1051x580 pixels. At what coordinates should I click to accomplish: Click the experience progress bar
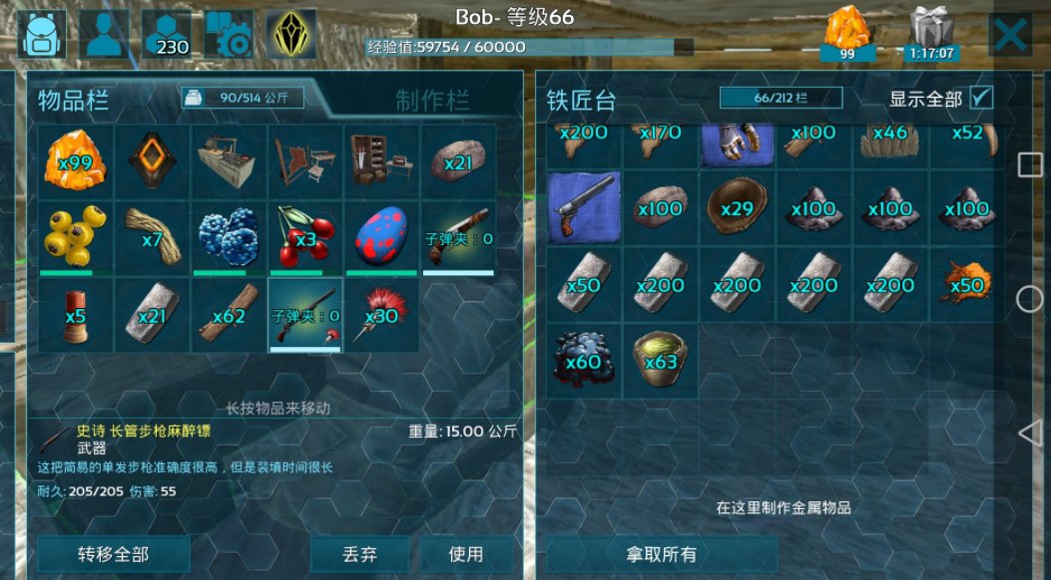530,47
